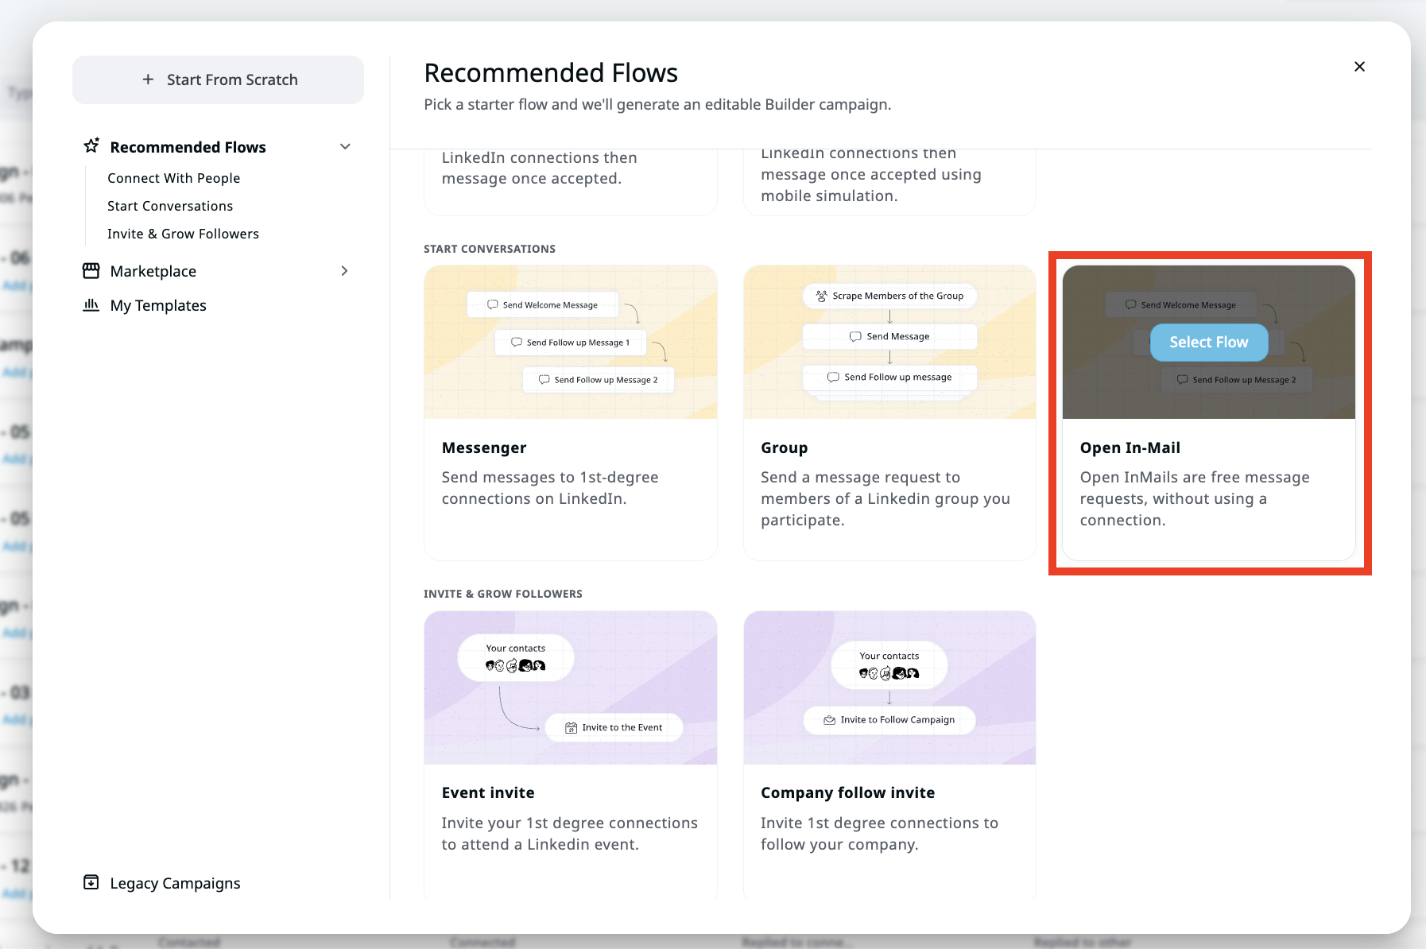
Task: Click the Messenger card title
Action: 484,447
